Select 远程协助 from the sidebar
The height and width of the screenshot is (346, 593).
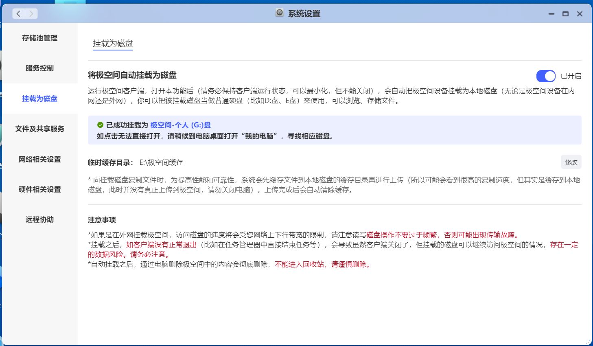point(39,219)
